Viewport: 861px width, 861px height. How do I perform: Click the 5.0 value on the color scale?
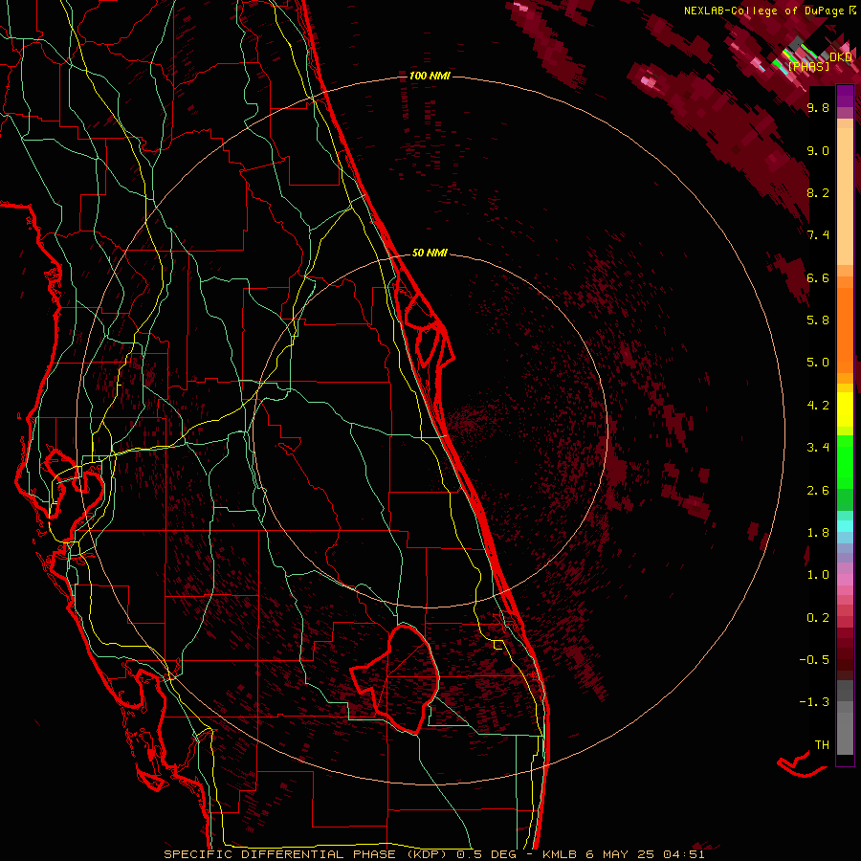pyautogui.click(x=818, y=363)
